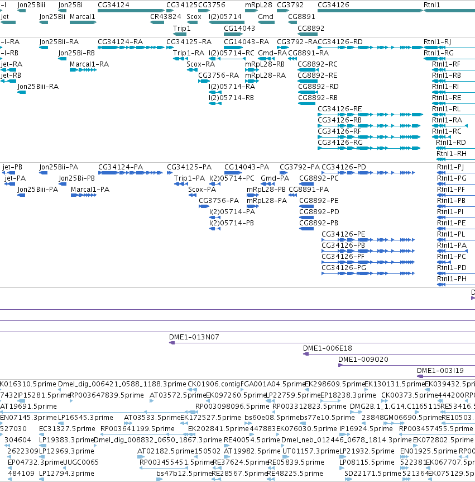475x482 pixels.
Task: Click EST AT19691.5prime
Action: [x=28, y=407]
